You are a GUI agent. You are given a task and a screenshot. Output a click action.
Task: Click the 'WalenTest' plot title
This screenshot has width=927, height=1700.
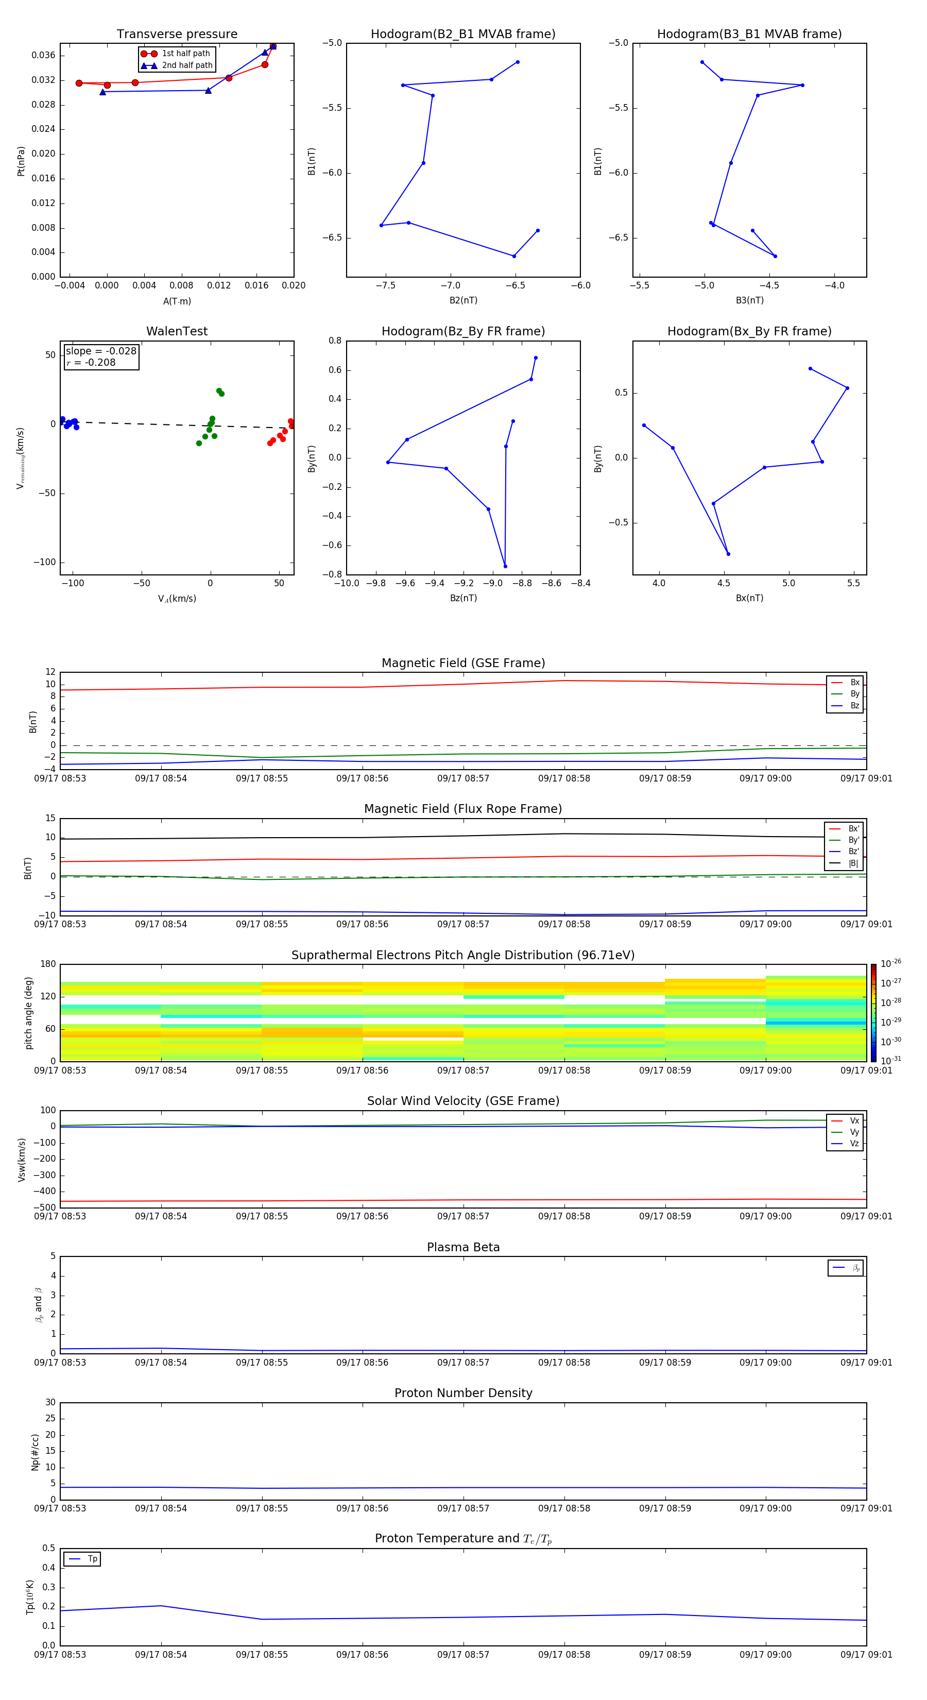[177, 331]
